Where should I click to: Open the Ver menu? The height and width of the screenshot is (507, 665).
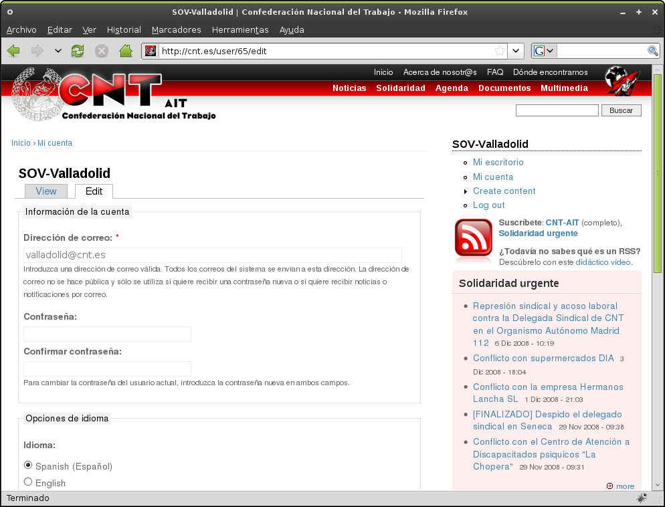(x=90, y=29)
